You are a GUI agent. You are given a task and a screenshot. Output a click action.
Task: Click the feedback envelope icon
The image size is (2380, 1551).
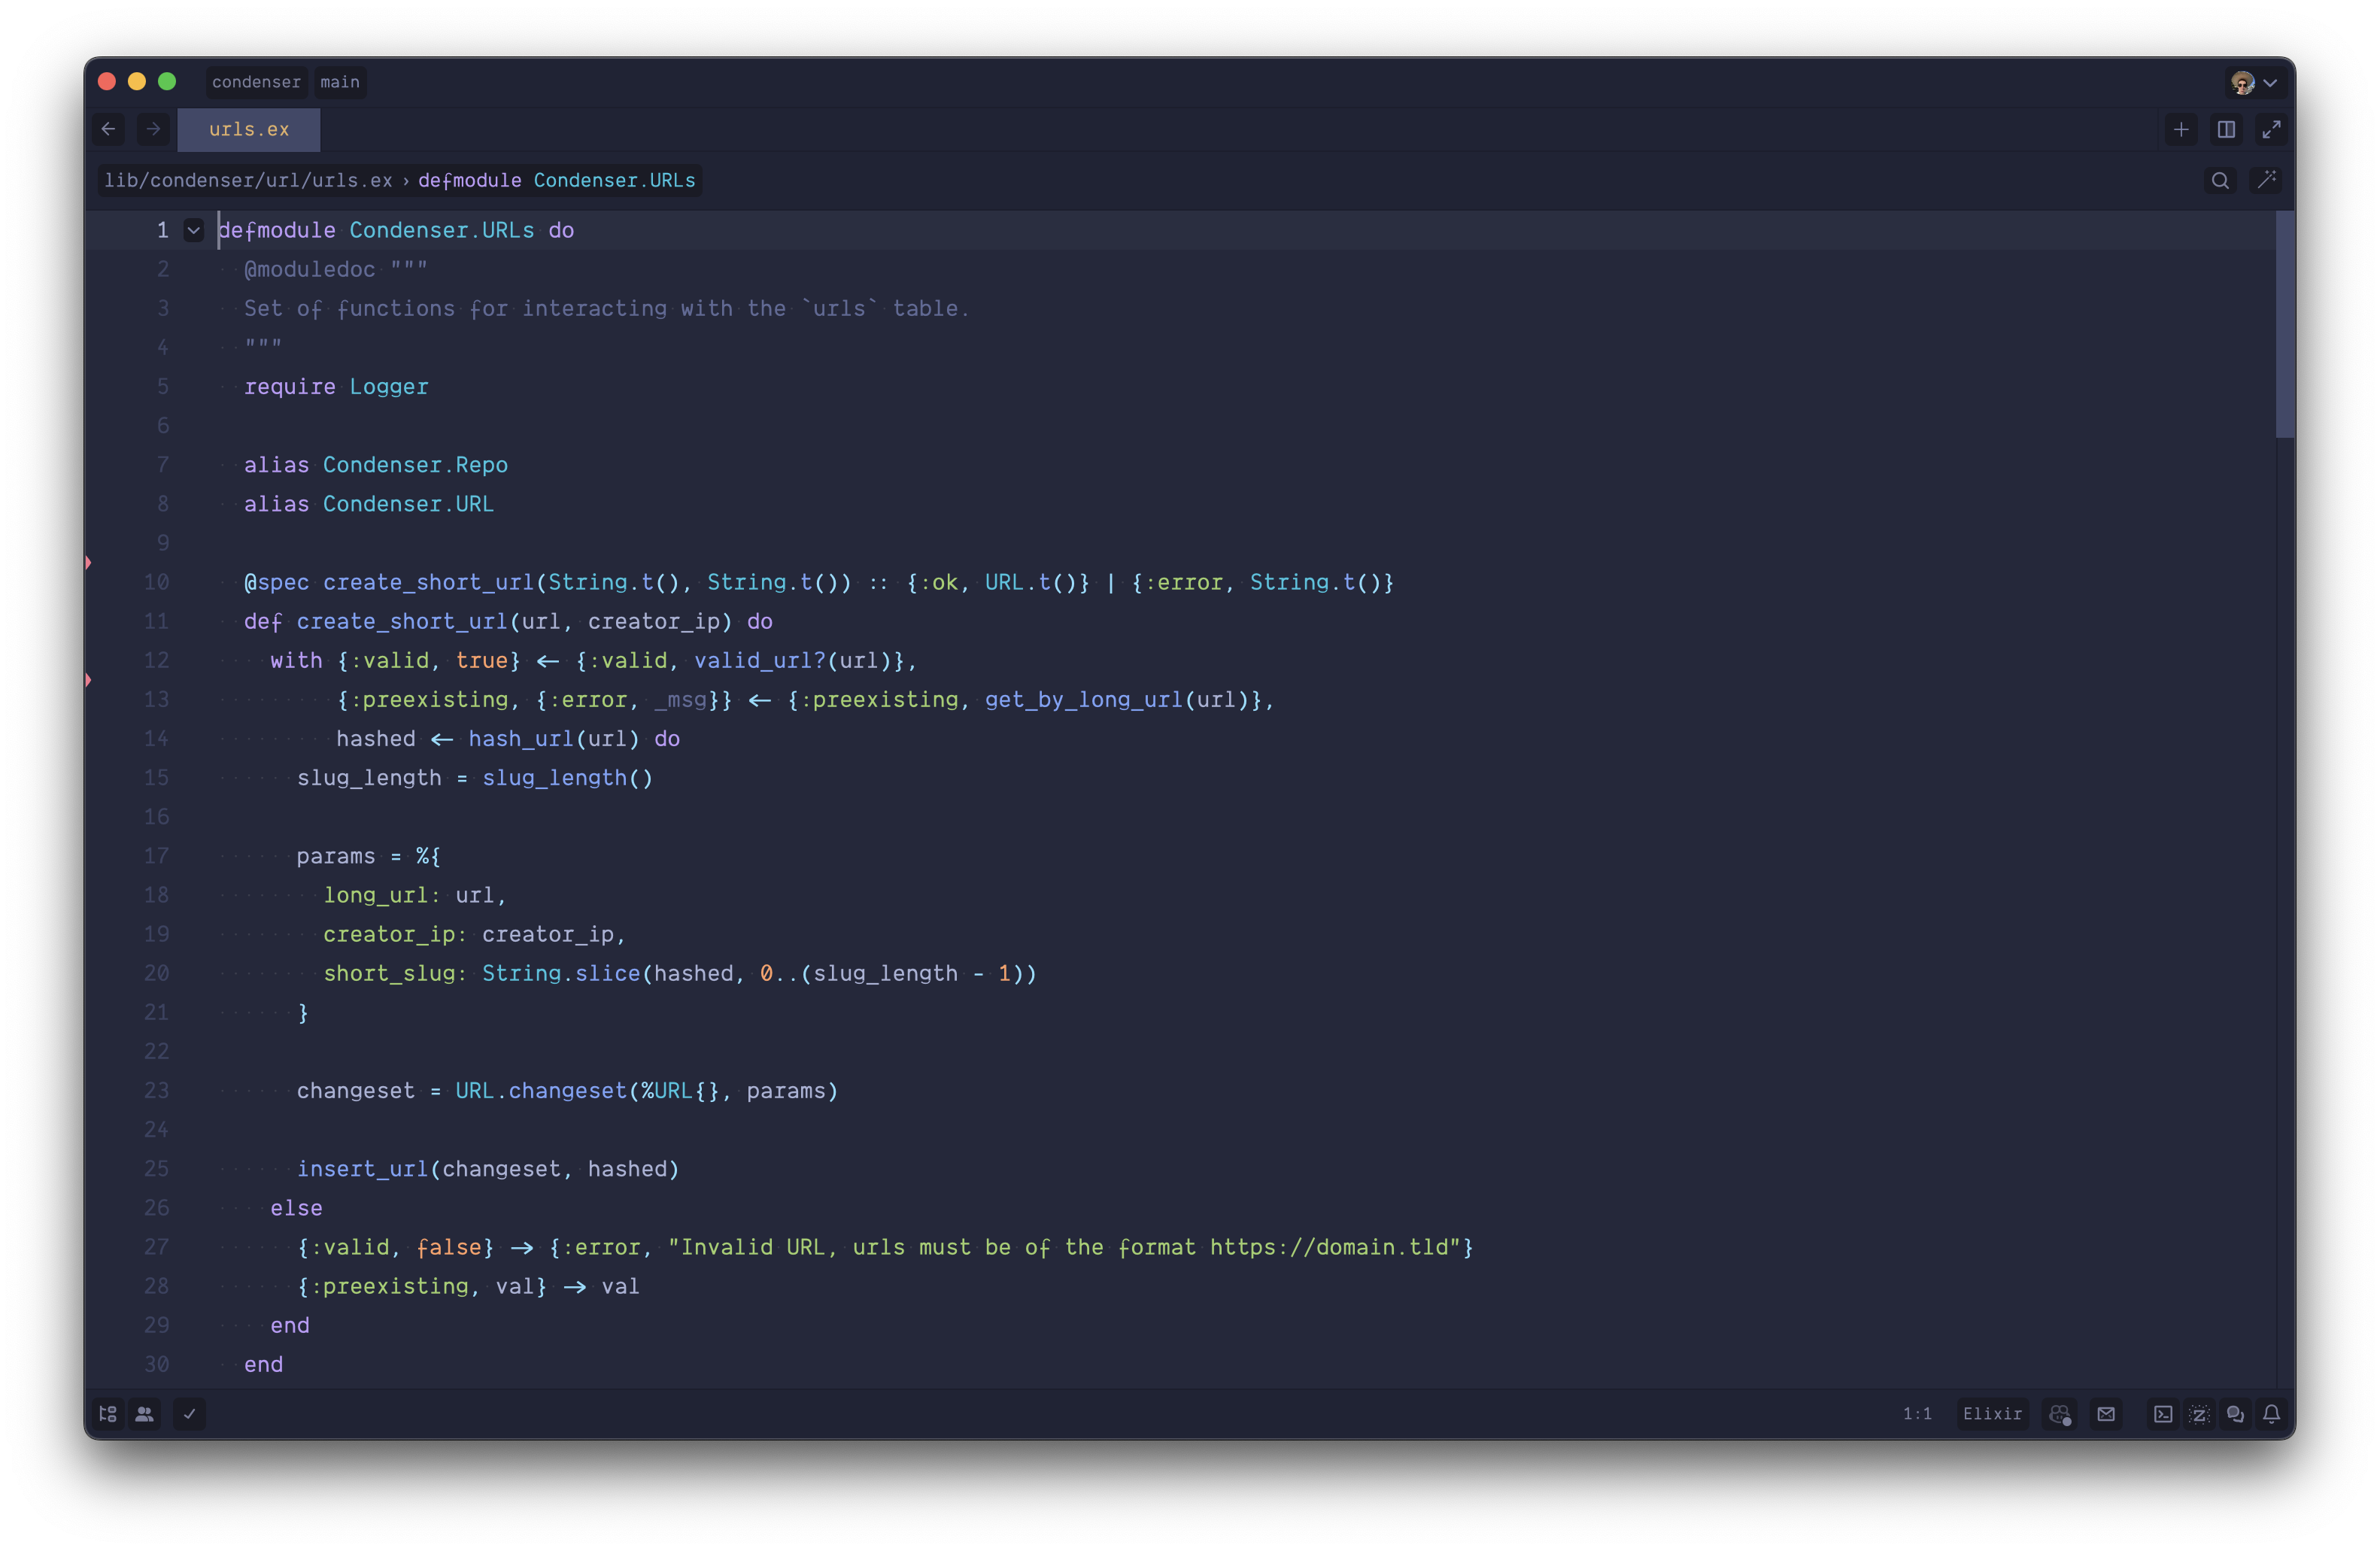coord(2106,1414)
